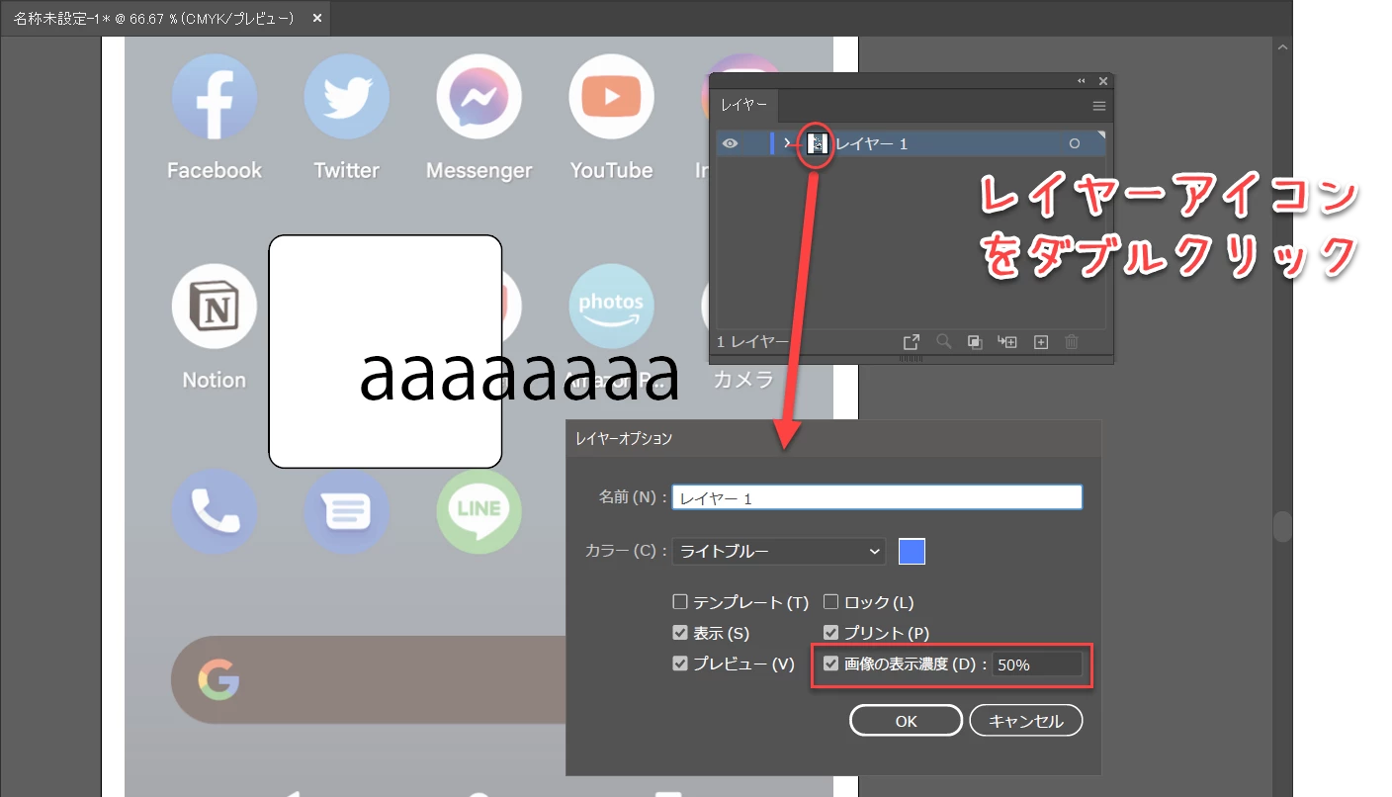Select the aaaaaaaaa text object on canvas
This screenshot has width=1392, height=797.
coord(520,376)
